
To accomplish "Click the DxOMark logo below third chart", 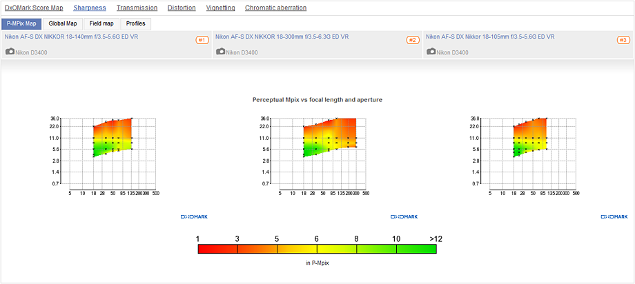I will tap(614, 217).
